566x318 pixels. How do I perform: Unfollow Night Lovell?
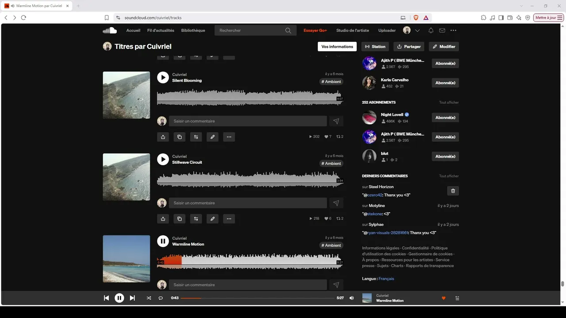pyautogui.click(x=445, y=117)
